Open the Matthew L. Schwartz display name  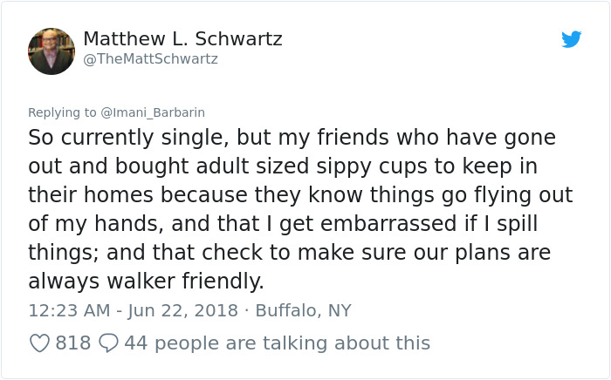click(182, 39)
